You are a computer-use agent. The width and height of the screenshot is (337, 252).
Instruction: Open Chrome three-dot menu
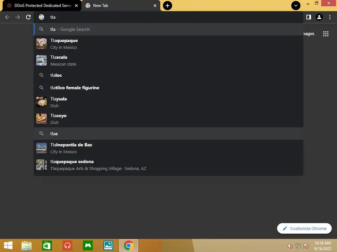(330, 17)
